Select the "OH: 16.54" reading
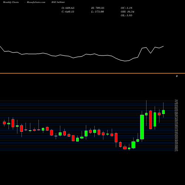 (x=128, y=12)
